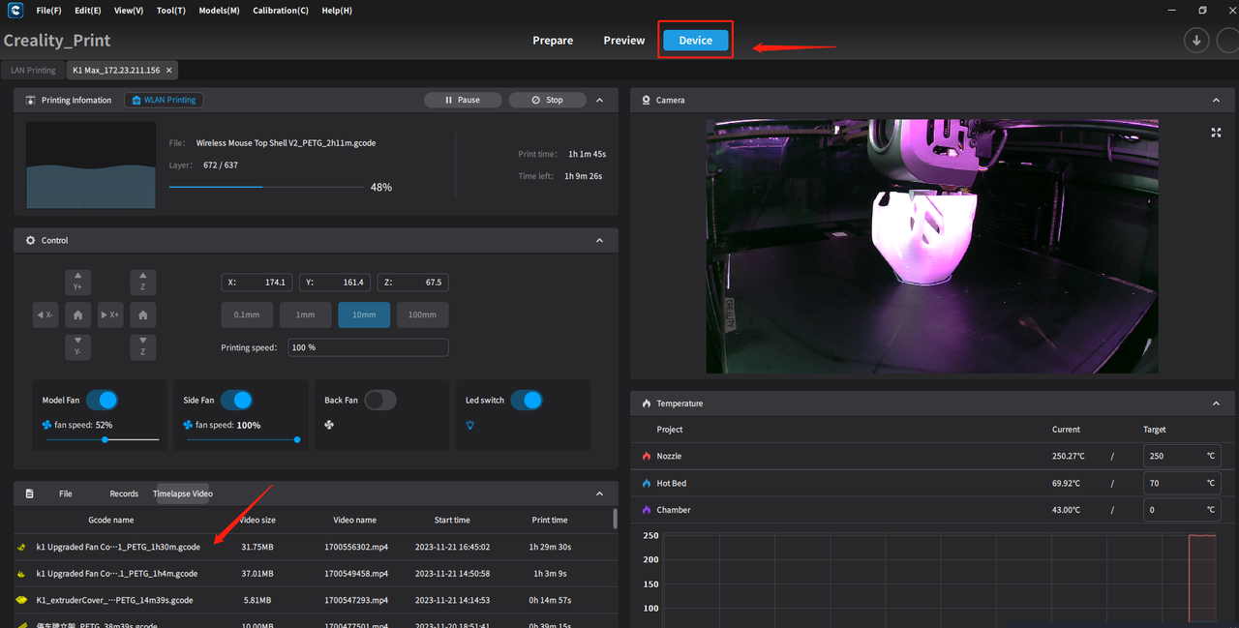Collapse the Camera panel
Viewport: 1239px width, 628px height.
[x=1217, y=100]
